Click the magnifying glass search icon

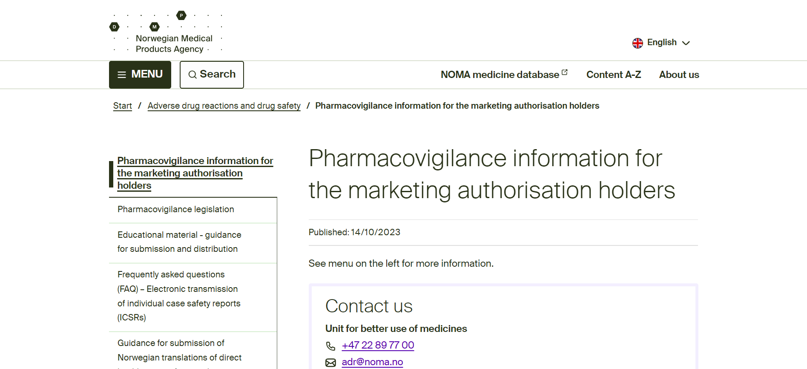(192, 75)
